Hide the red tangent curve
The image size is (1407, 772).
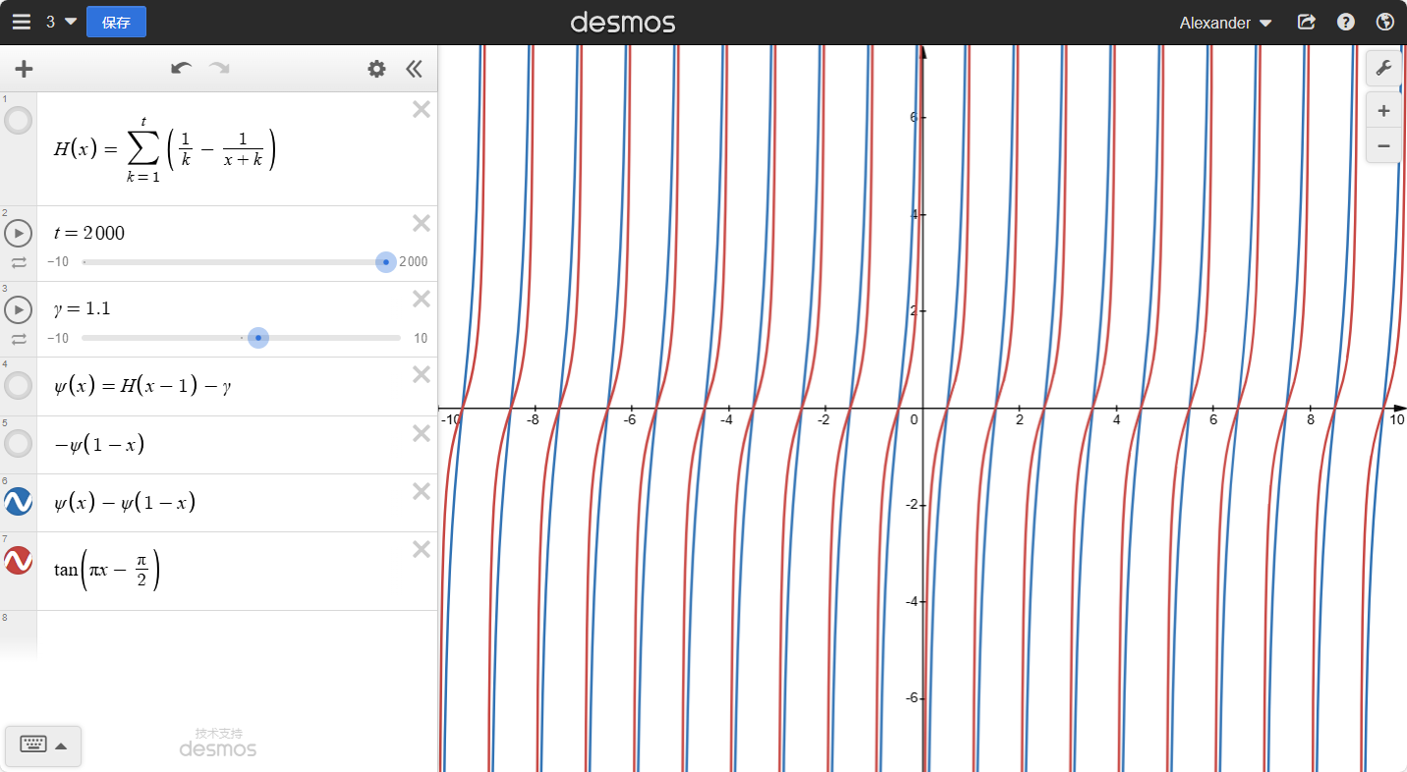tap(19, 561)
